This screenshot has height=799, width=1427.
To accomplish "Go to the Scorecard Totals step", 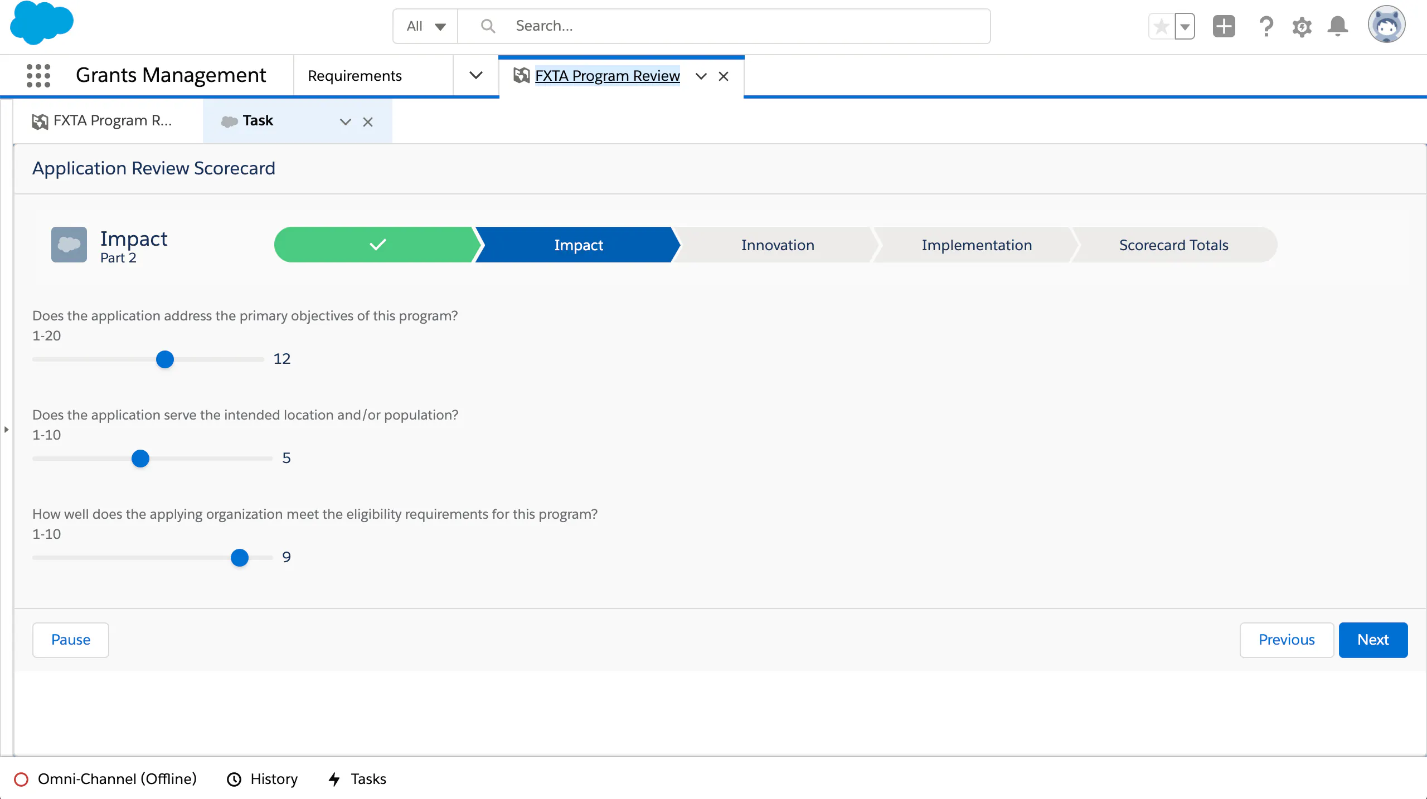I will tap(1173, 245).
